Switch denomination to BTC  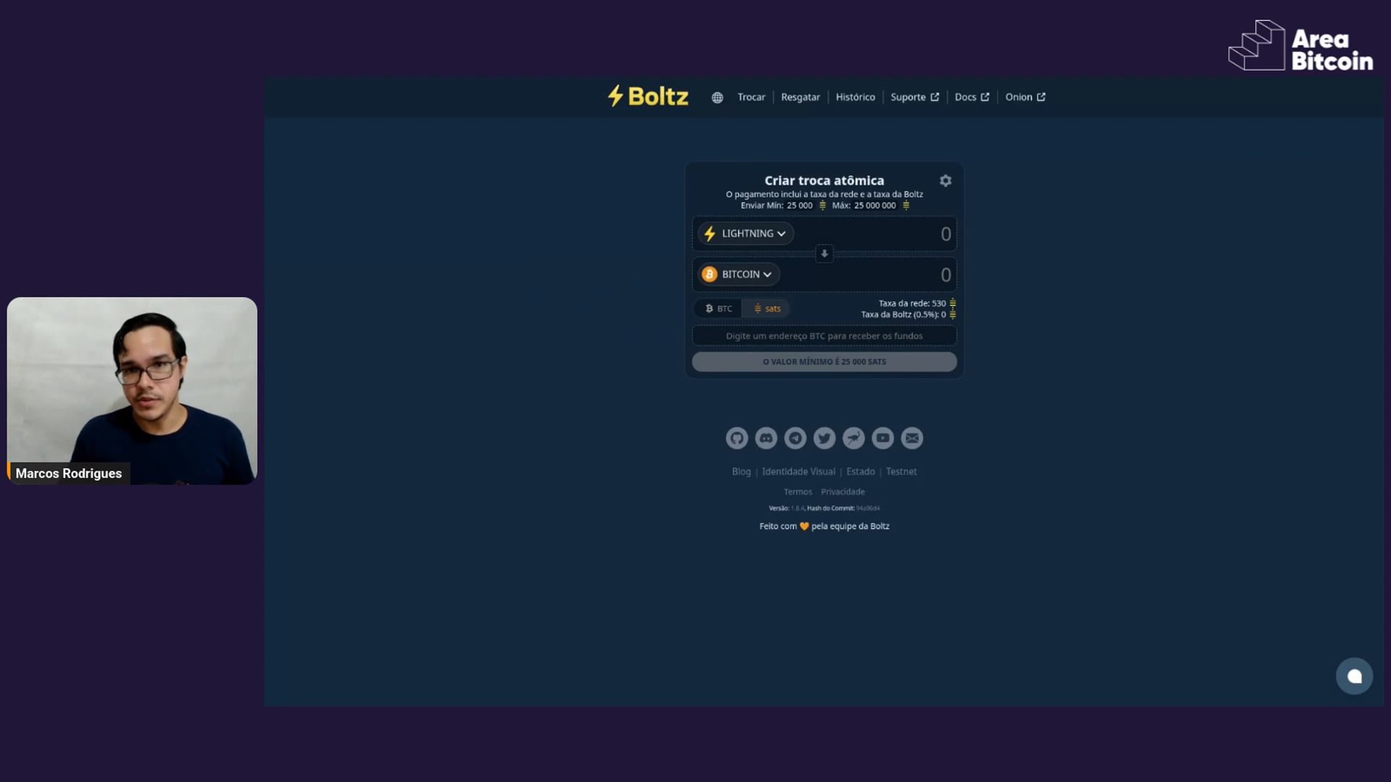click(x=719, y=308)
